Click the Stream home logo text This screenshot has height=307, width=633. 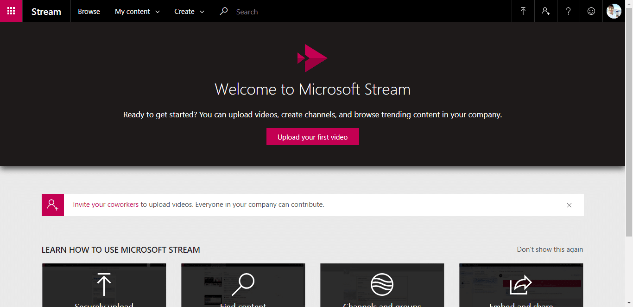[x=46, y=12]
